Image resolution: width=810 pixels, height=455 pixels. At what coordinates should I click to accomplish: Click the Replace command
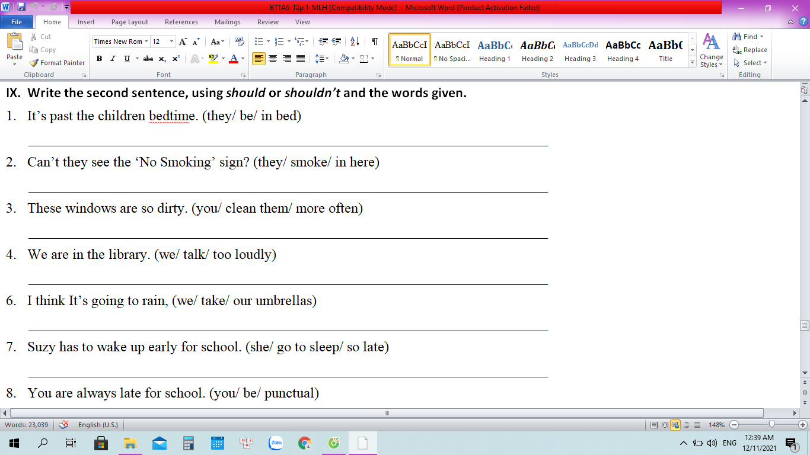click(750, 50)
